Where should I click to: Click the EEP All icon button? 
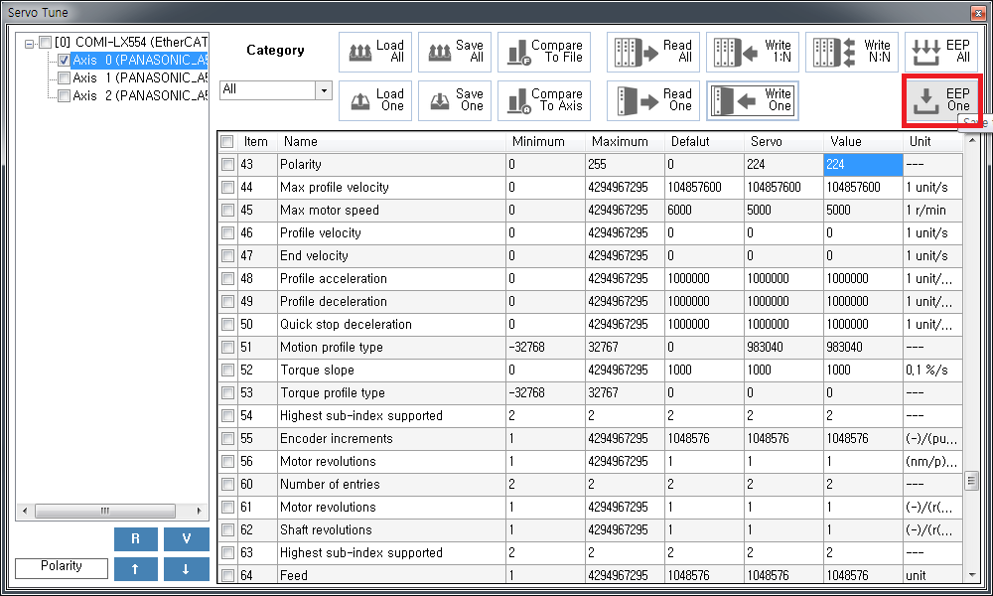click(940, 52)
